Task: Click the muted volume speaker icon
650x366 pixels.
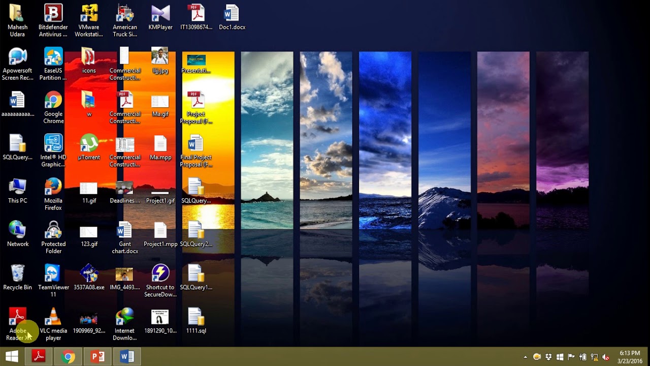Action: pos(606,357)
